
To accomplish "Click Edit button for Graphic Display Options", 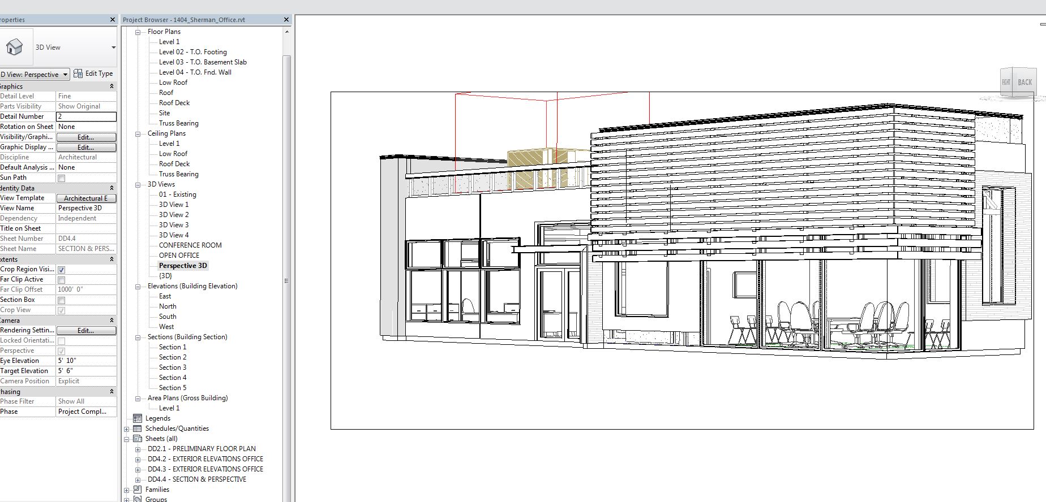I will tap(86, 148).
